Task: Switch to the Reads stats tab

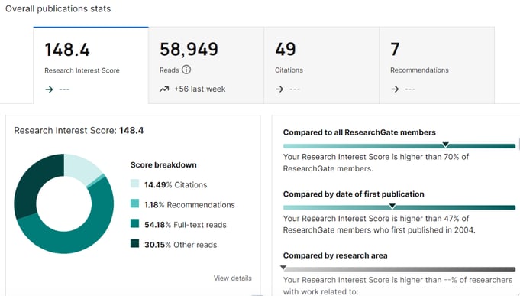Action: [x=206, y=66]
